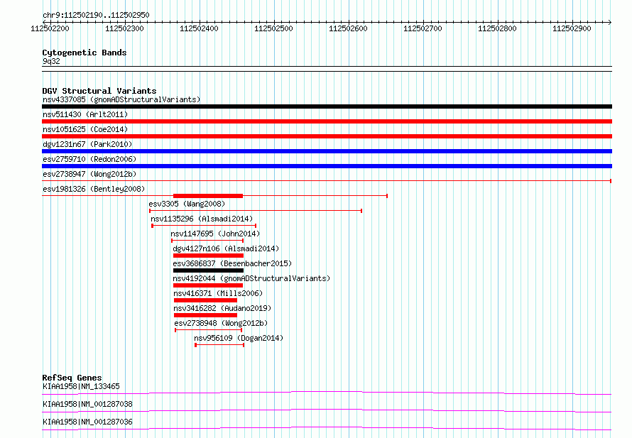The width and height of the screenshot is (632, 438).
Task: Click the Cytogenetic Bands track title
Action: pyautogui.click(x=85, y=53)
